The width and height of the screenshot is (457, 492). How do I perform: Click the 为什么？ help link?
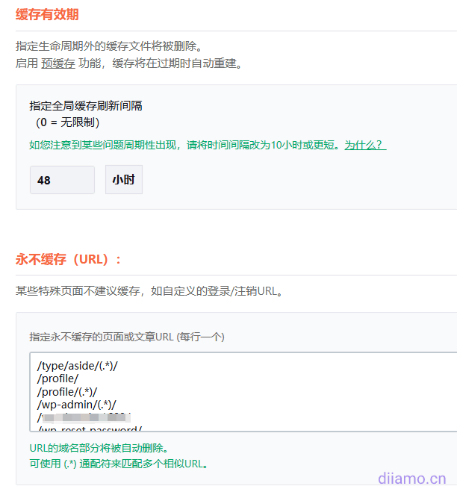tap(365, 145)
